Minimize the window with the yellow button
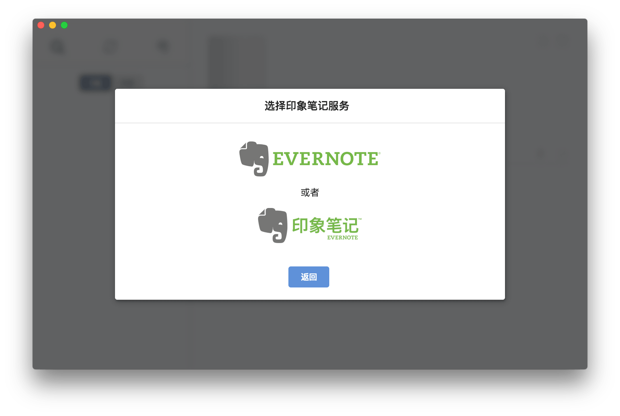This screenshot has height=416, width=620. pyautogui.click(x=53, y=25)
